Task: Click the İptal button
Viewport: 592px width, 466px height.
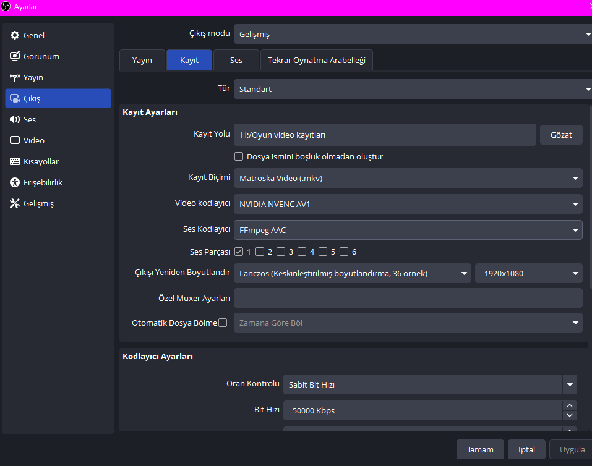Action: pyautogui.click(x=526, y=449)
